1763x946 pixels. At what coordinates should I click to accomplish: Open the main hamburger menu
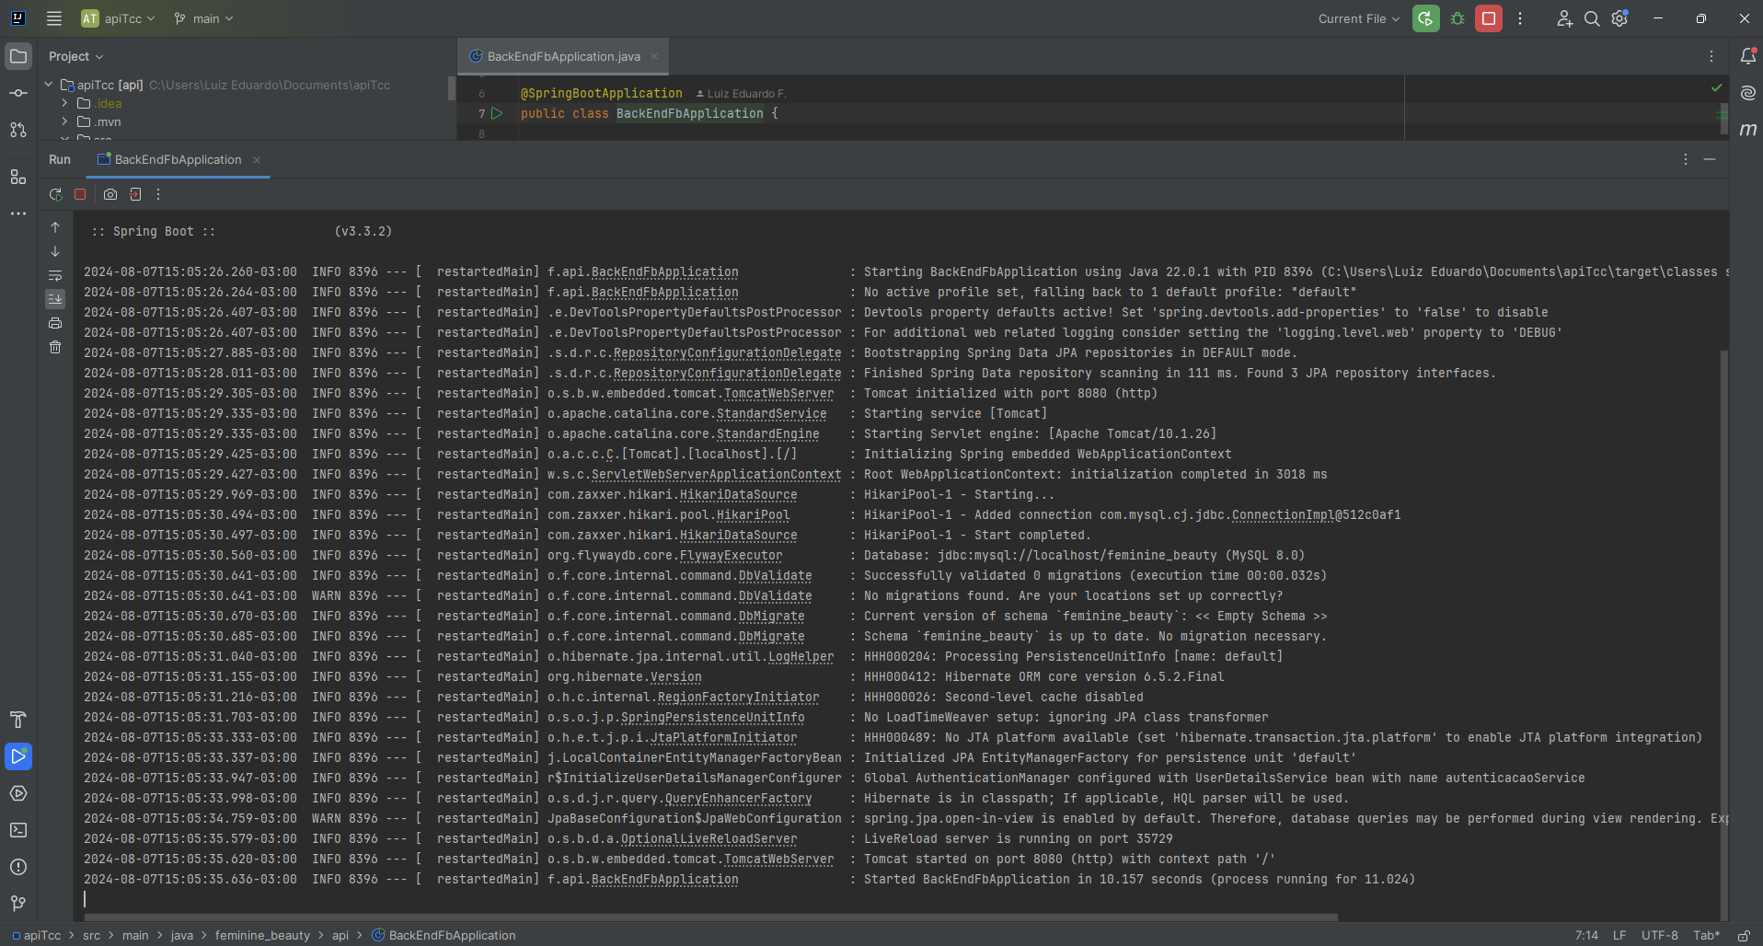(54, 18)
